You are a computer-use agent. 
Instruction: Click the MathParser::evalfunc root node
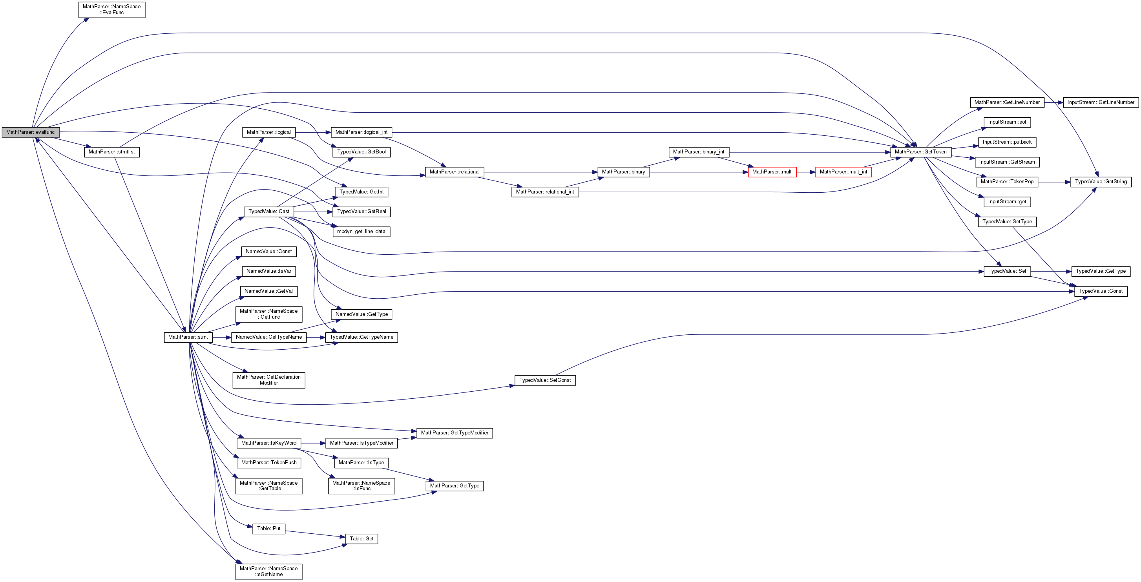coord(31,132)
